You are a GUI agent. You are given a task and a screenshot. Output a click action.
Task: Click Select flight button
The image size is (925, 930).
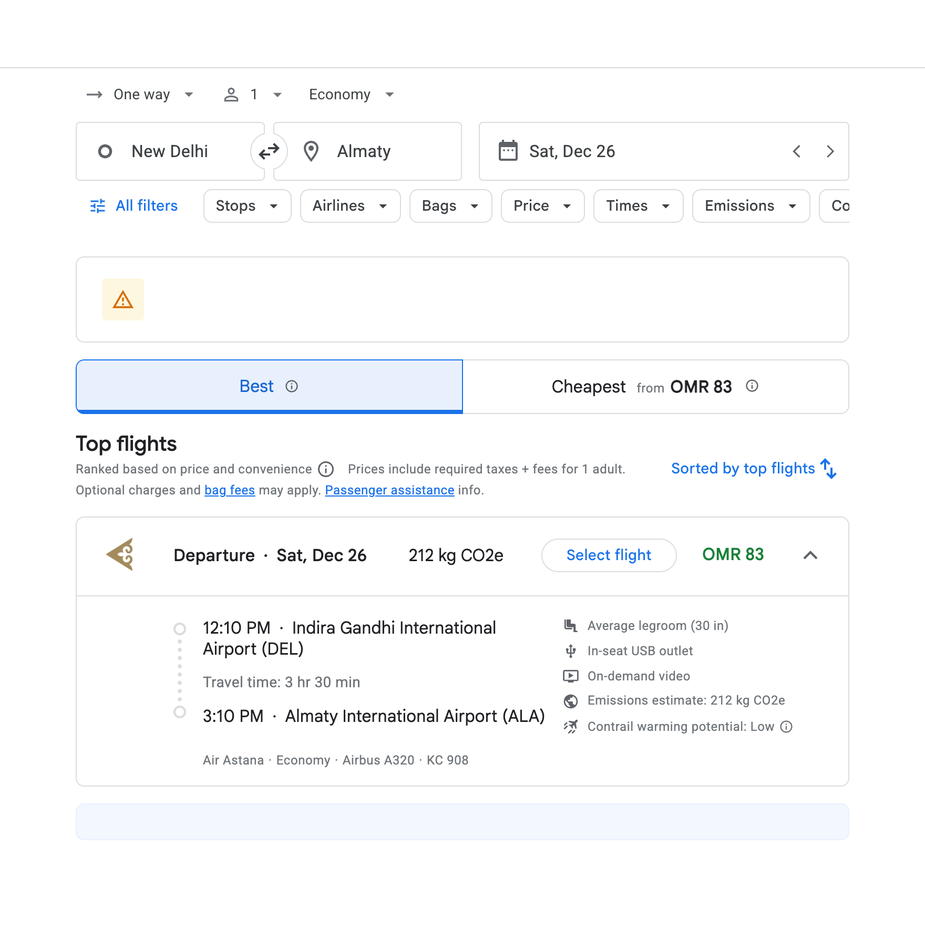(x=609, y=555)
